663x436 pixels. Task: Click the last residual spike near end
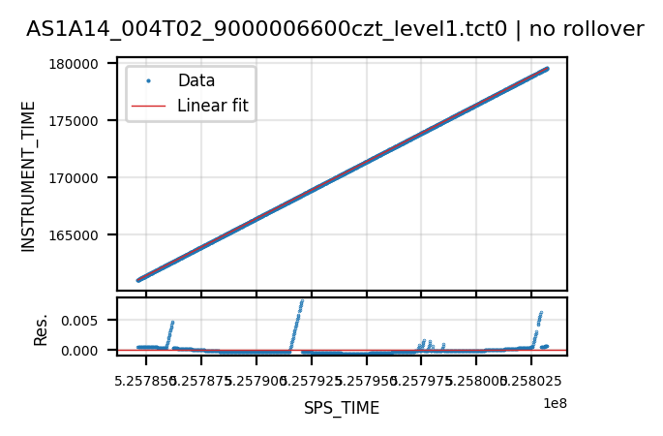(x=541, y=313)
